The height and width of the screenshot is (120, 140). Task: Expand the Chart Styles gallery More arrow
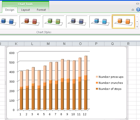click(137, 27)
